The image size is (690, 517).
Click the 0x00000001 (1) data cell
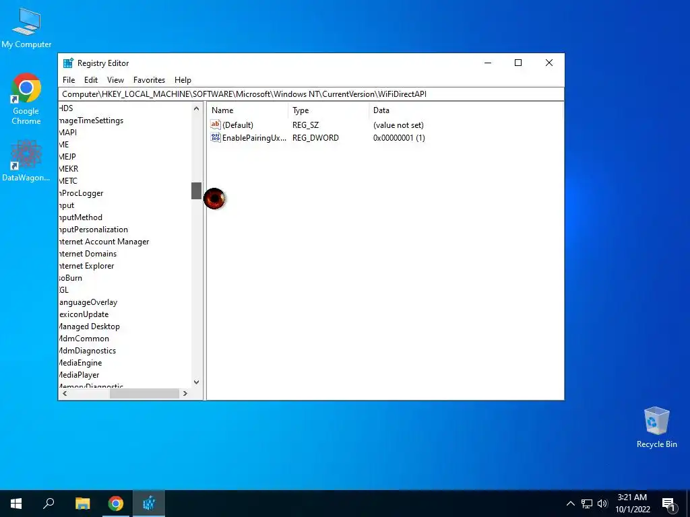tap(399, 137)
